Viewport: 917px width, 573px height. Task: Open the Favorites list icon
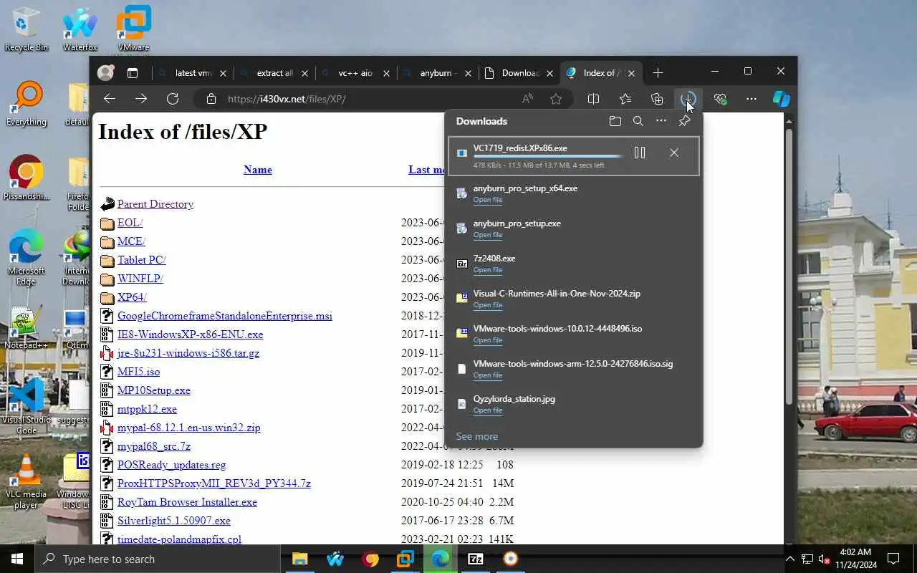(625, 99)
